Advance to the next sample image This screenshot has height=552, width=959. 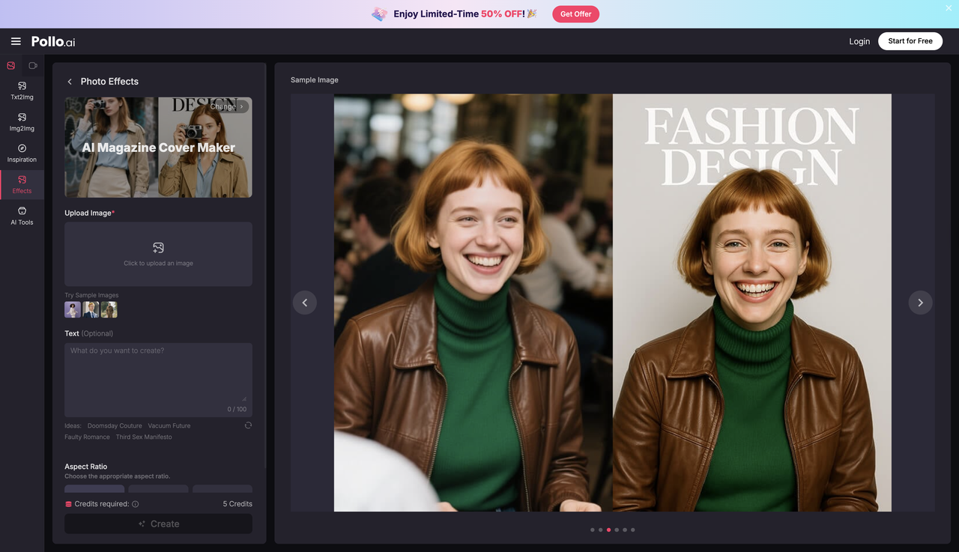tap(920, 303)
